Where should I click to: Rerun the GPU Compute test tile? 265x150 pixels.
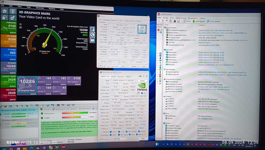(78, 84)
